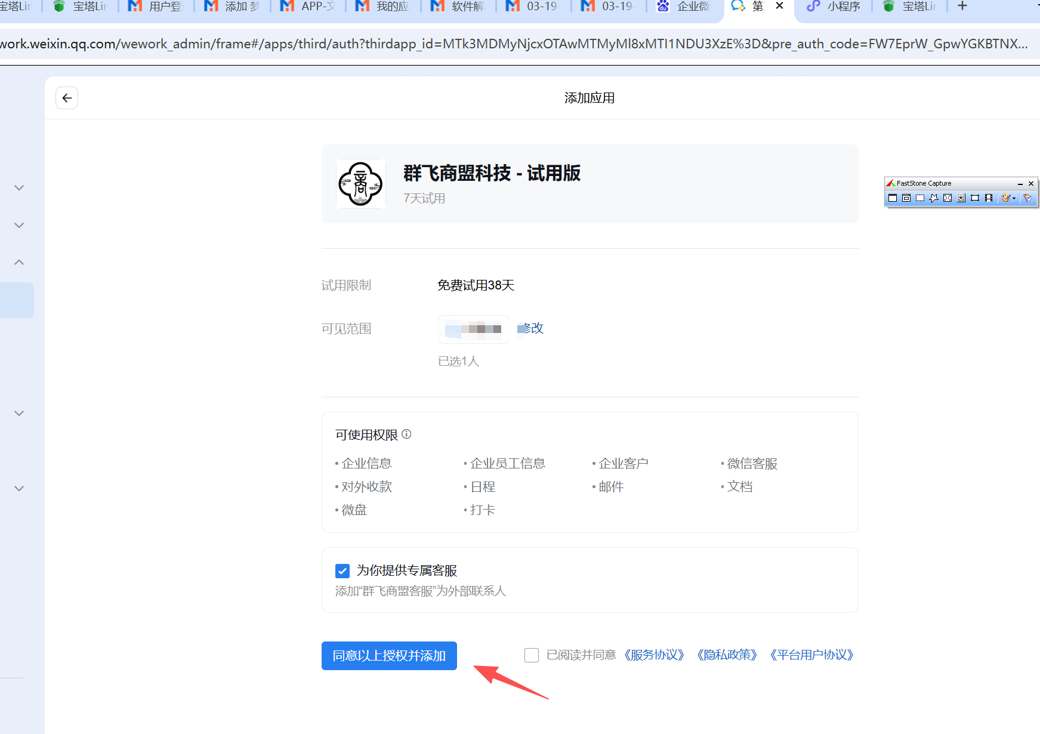Open the 《隐私政策》 link
This screenshot has height=734, width=1040.
coord(727,655)
